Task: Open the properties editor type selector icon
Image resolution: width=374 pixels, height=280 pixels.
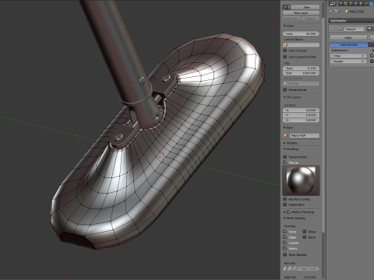Action: [333, 4]
